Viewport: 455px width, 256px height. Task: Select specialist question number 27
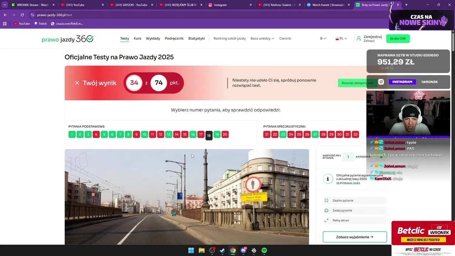pyautogui.click(x=315, y=134)
